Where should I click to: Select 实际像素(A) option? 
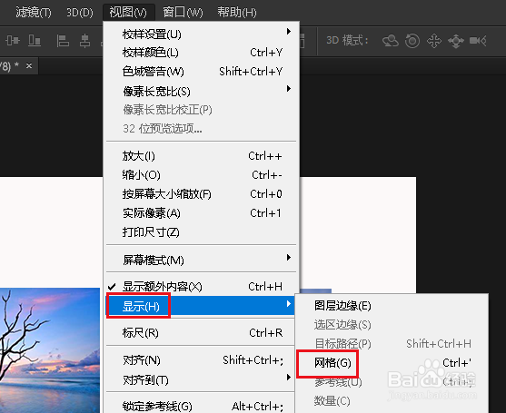[202, 212]
